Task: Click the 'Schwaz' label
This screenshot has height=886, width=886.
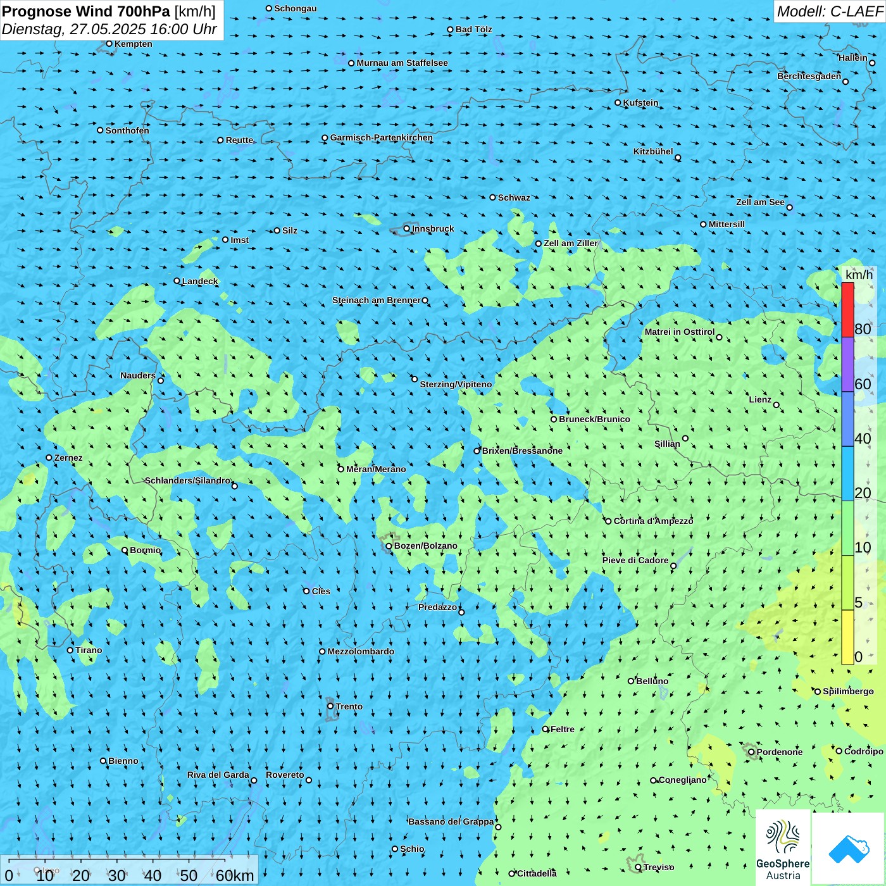Action: [514, 197]
